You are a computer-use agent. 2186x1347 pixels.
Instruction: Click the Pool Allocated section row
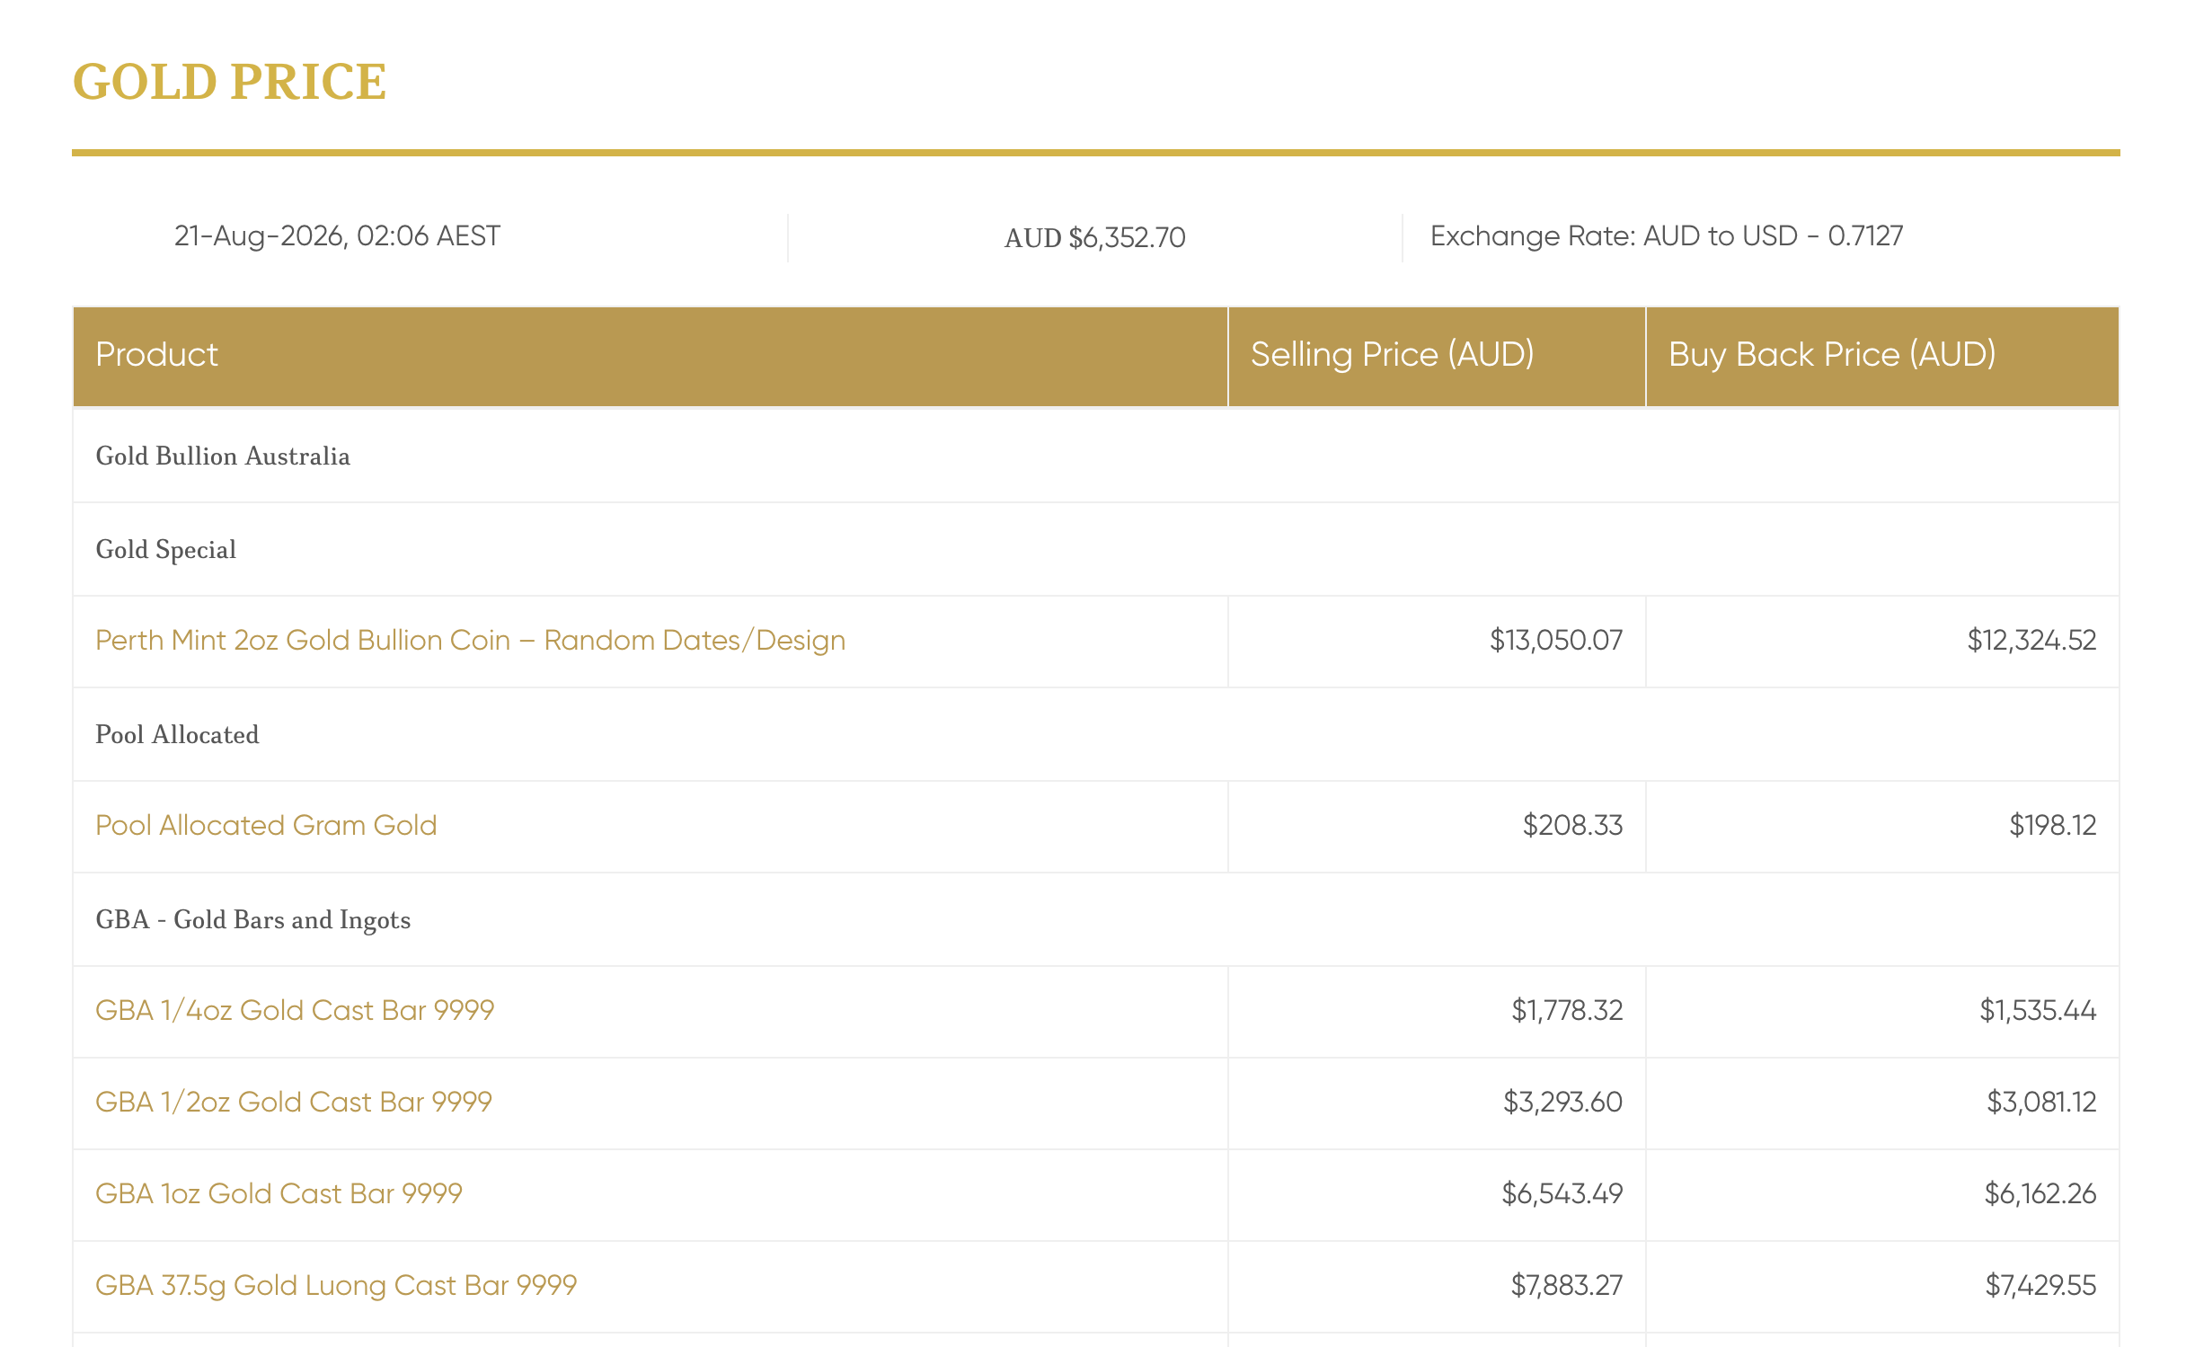coord(1096,735)
